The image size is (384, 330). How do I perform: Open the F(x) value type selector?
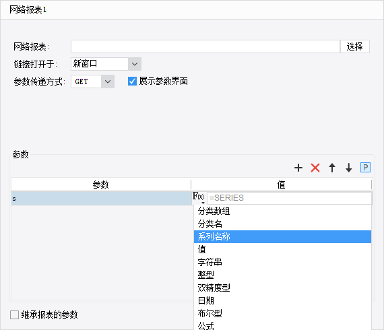coord(198,198)
